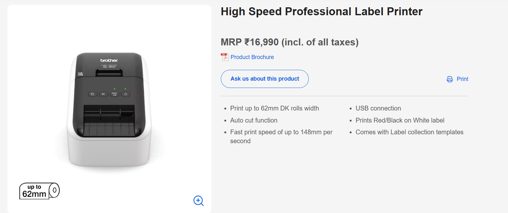The width and height of the screenshot is (508, 213).
Task: Click the power button icon on the printer image
Action: (x=125, y=94)
